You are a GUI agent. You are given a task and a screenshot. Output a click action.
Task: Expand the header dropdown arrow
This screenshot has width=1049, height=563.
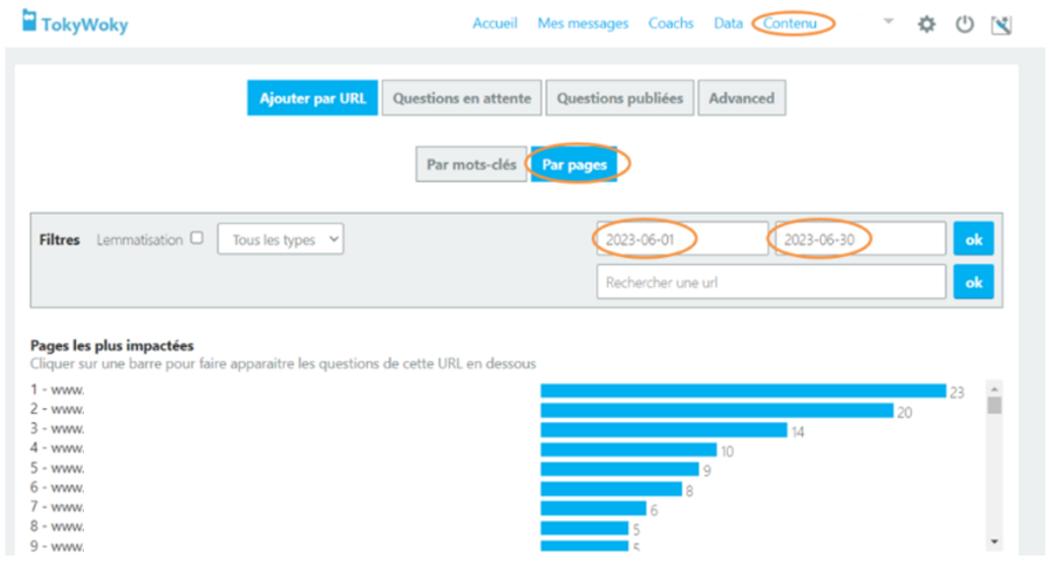click(x=887, y=22)
